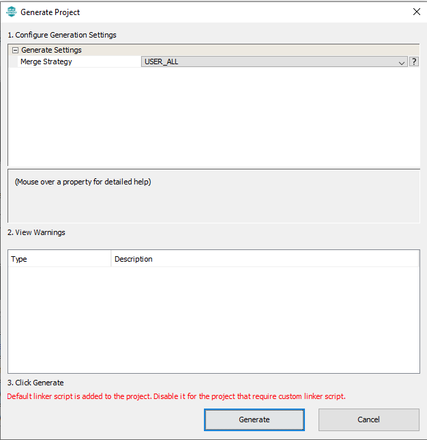Viewport: 427px width, 440px height.
Task: Click the Type column header
Action: 19,259
